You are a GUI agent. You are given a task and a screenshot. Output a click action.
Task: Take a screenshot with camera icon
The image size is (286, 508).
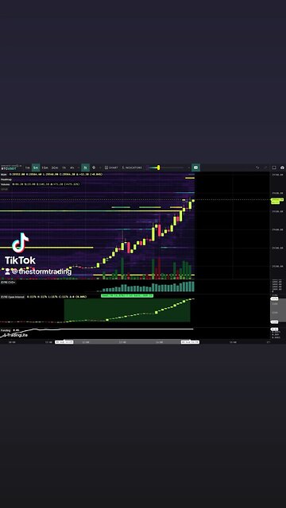coord(282,167)
